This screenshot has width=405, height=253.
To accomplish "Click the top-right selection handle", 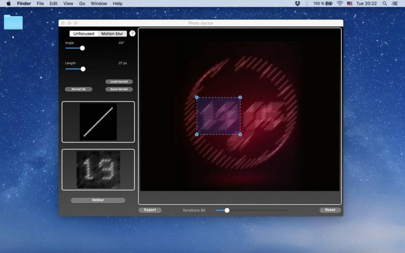I will 240,97.
